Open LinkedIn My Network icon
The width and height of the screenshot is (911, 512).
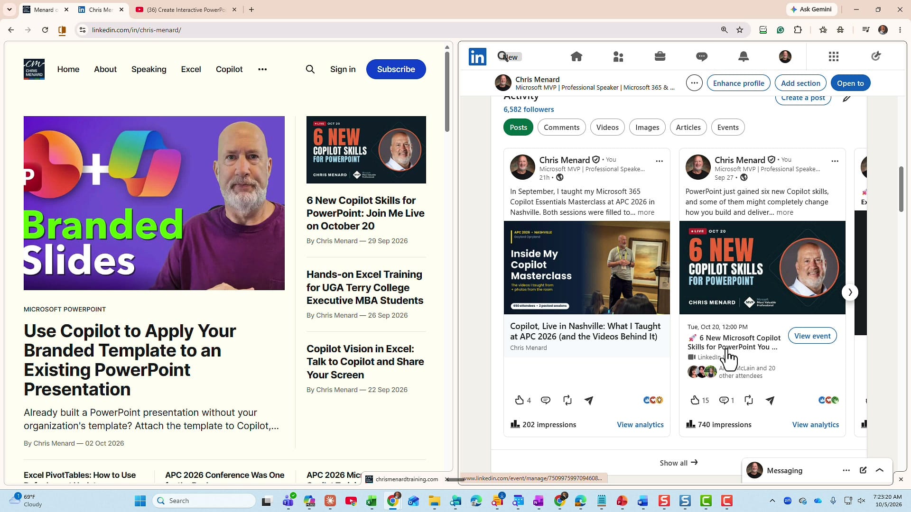pos(618,57)
